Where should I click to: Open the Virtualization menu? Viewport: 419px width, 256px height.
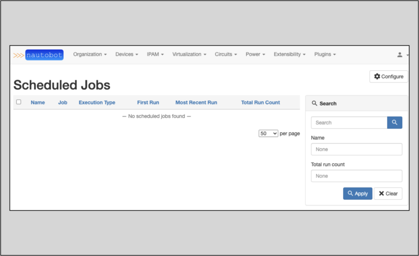click(x=189, y=54)
